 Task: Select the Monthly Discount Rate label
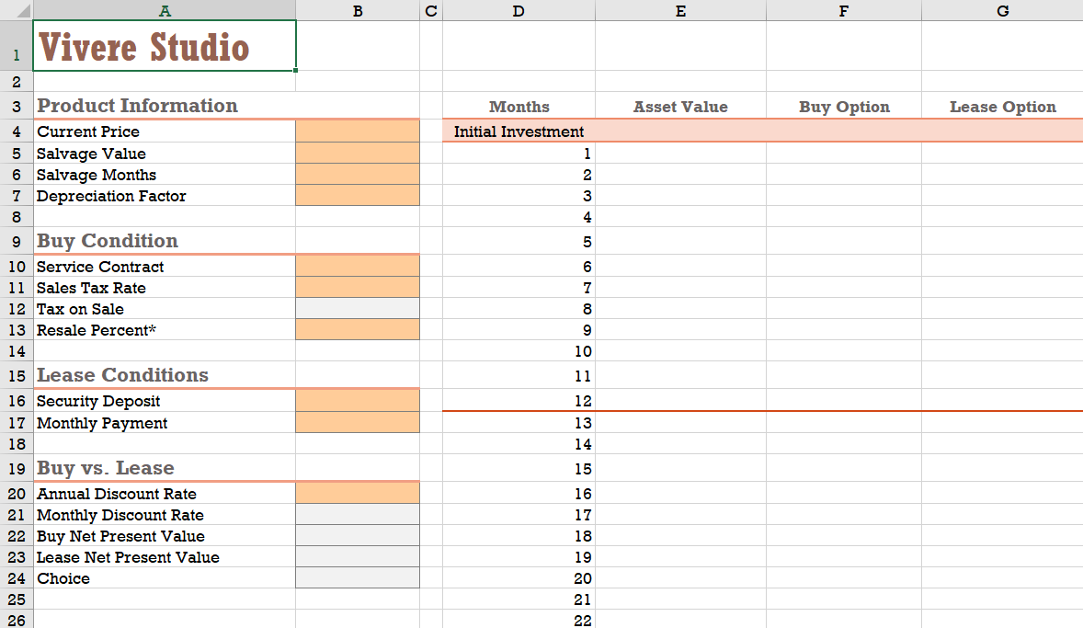120,516
